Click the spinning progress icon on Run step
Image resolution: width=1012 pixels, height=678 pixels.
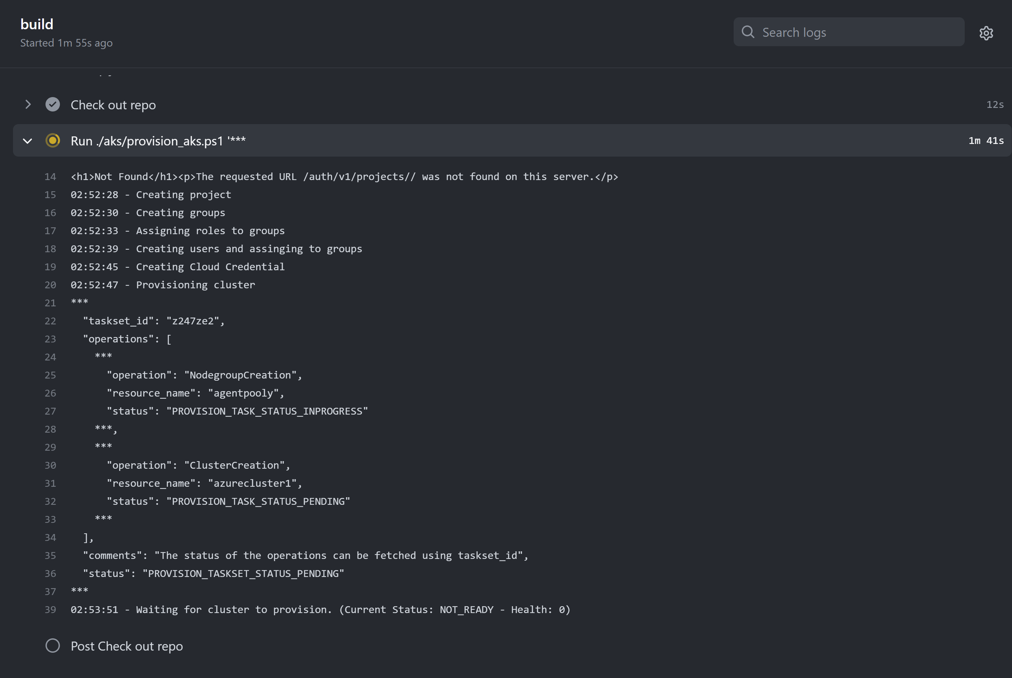pyautogui.click(x=52, y=141)
